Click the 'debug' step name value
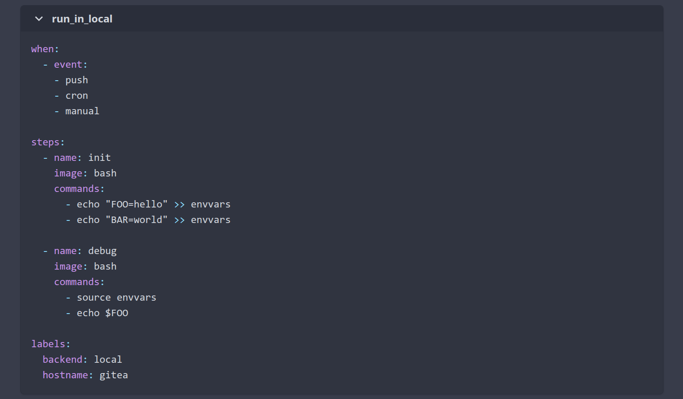The width and height of the screenshot is (683, 399). point(102,251)
